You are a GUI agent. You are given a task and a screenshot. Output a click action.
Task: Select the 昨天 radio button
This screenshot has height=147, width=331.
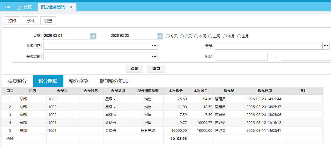point(182,36)
